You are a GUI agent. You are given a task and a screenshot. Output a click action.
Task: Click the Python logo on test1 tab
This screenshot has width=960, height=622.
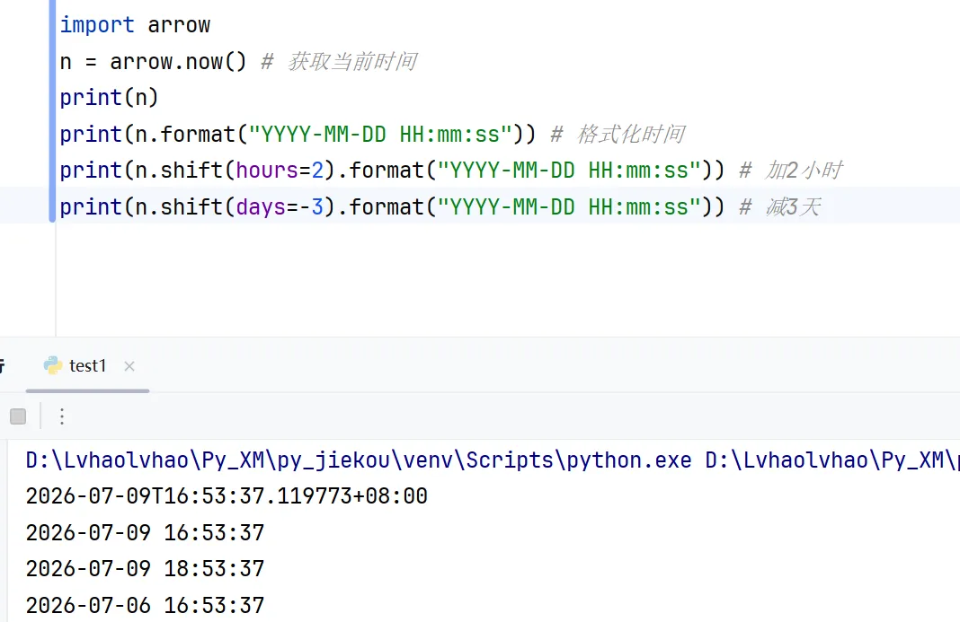click(x=53, y=365)
